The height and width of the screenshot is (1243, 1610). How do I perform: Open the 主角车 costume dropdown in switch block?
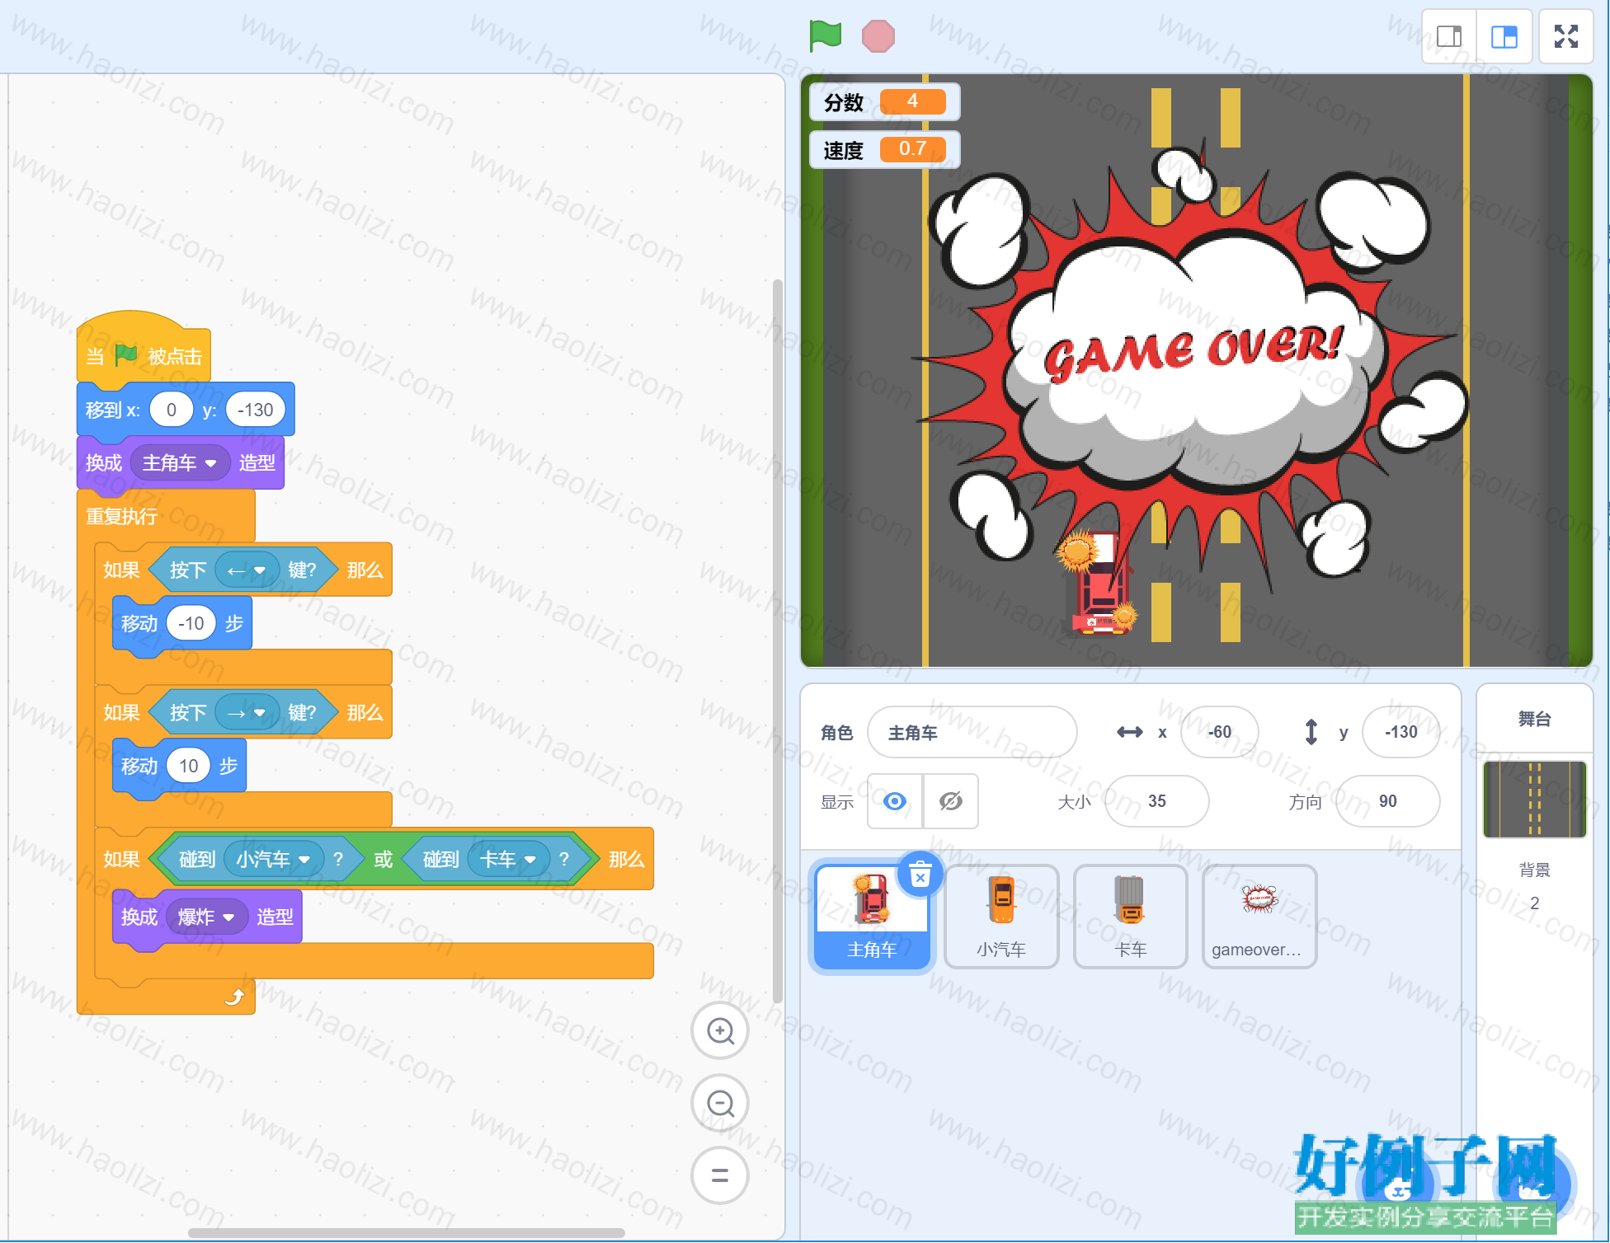point(180,463)
